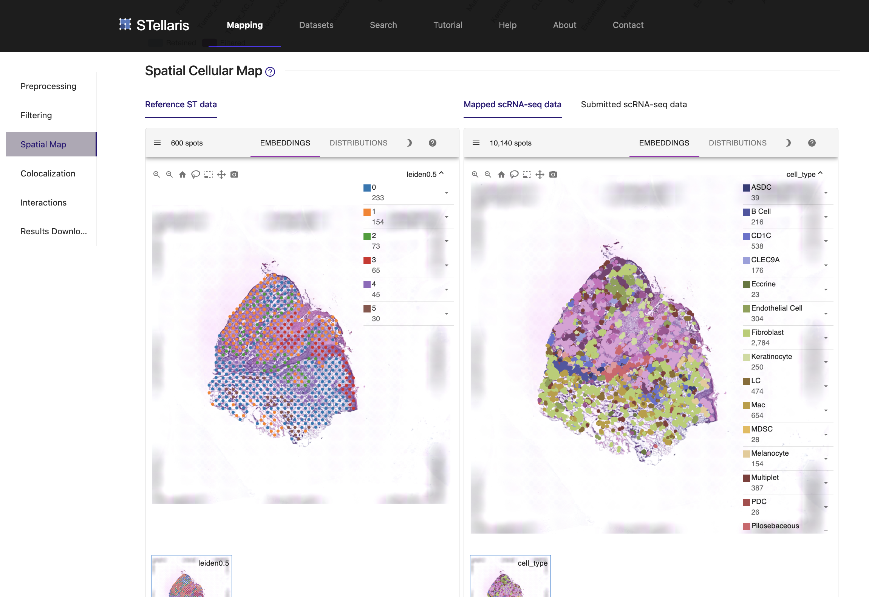The image size is (869, 597).
Task: Expand options arrow for cluster 5
Action: [447, 314]
